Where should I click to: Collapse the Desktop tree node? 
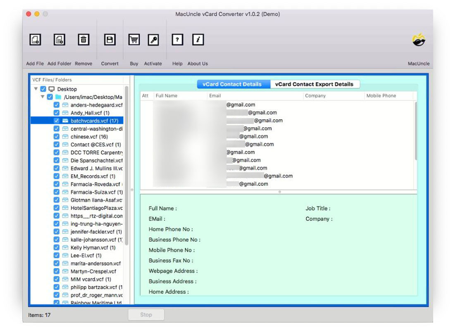point(37,89)
